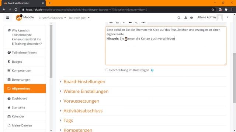Image resolution: width=236 pixels, height=132 pixels.
Task: Open the messages speech bubble icon
Action: 191,18
